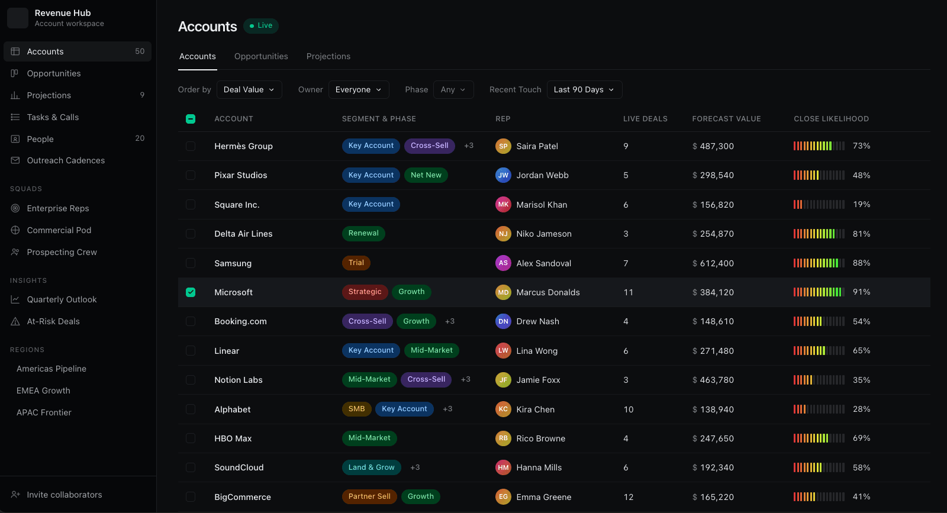Image resolution: width=947 pixels, height=513 pixels.
Task: Click Square Inc.'s 19% close likelihood bar
Action: 819,205
